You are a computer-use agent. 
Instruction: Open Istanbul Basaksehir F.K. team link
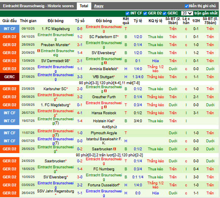pos(104,141)
